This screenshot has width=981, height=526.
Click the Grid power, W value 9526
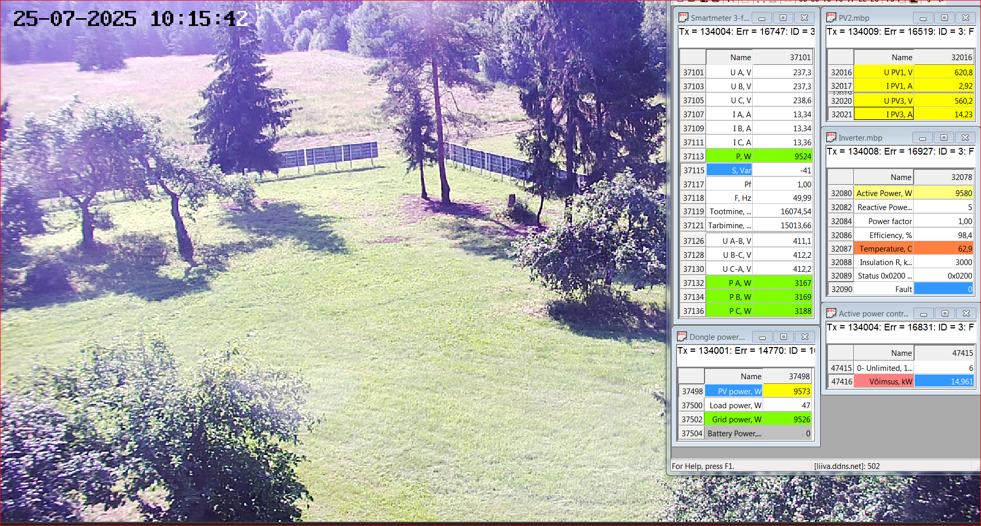click(x=787, y=420)
